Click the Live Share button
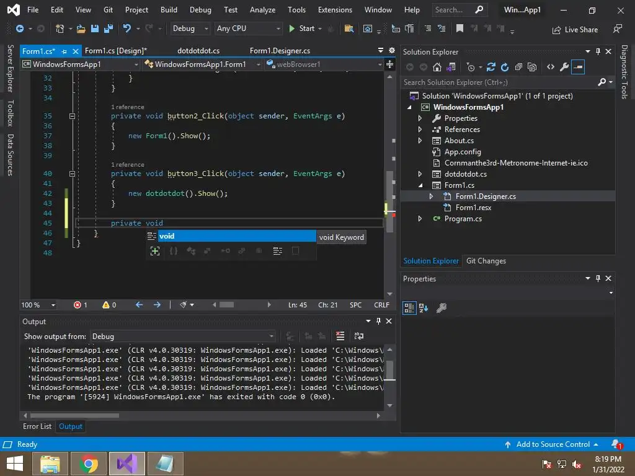 tap(575, 29)
